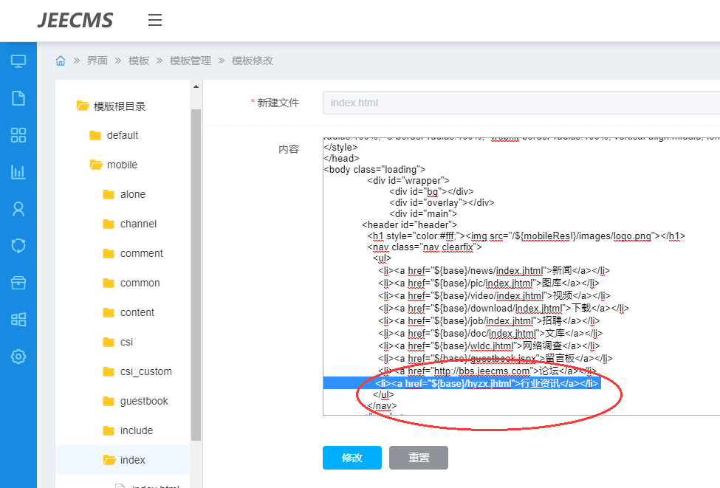This screenshot has width=720, height=488.
Task: Collapse the 模板根目录 root folder
Action: click(x=120, y=106)
